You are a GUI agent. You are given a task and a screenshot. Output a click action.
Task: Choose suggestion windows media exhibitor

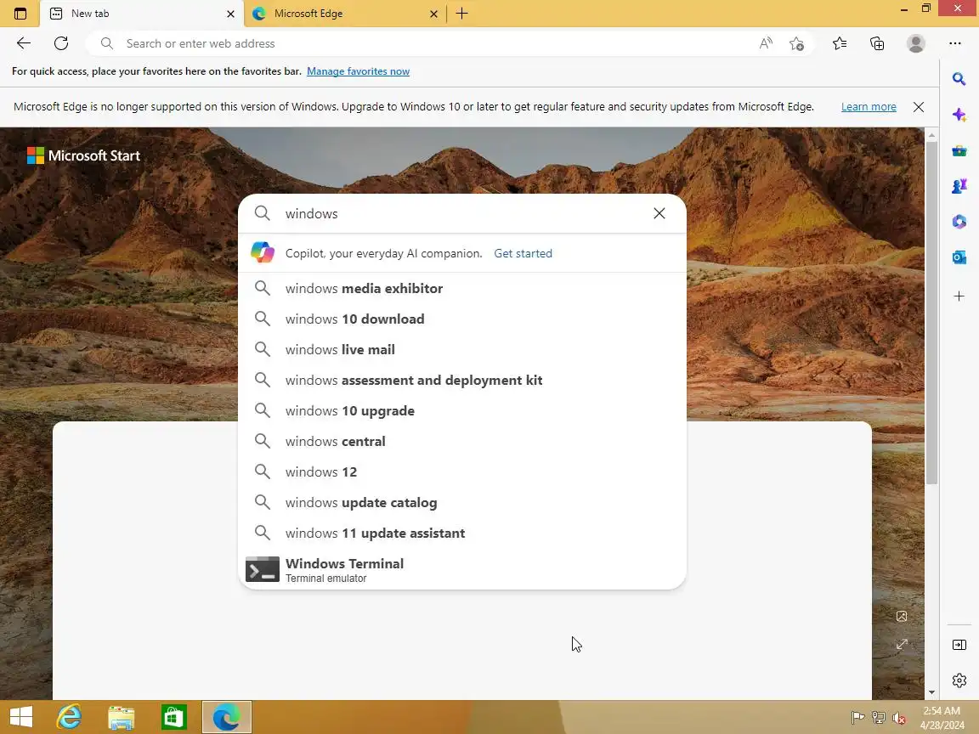(462, 288)
